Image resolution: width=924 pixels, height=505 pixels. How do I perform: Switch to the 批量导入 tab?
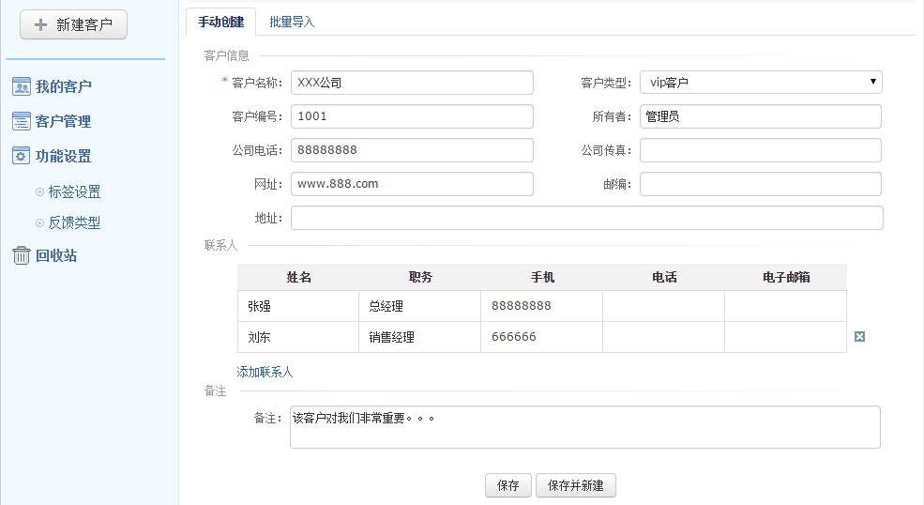[292, 22]
